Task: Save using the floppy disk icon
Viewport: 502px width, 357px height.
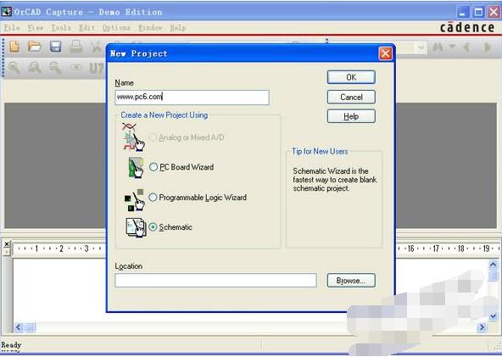Action: point(55,47)
